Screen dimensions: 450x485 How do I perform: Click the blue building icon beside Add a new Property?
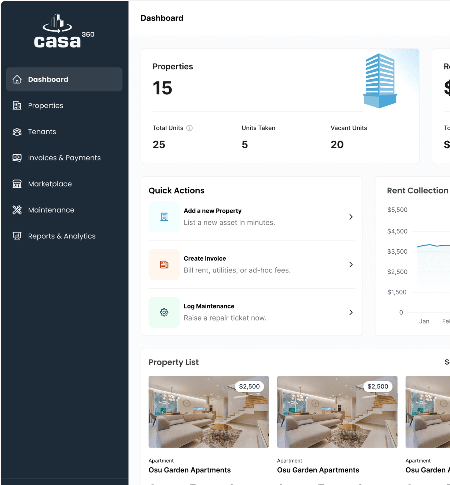164,217
